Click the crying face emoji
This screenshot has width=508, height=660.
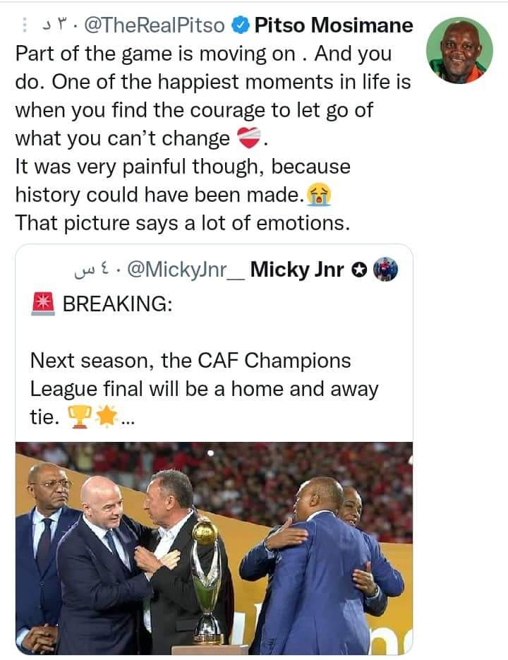point(320,194)
